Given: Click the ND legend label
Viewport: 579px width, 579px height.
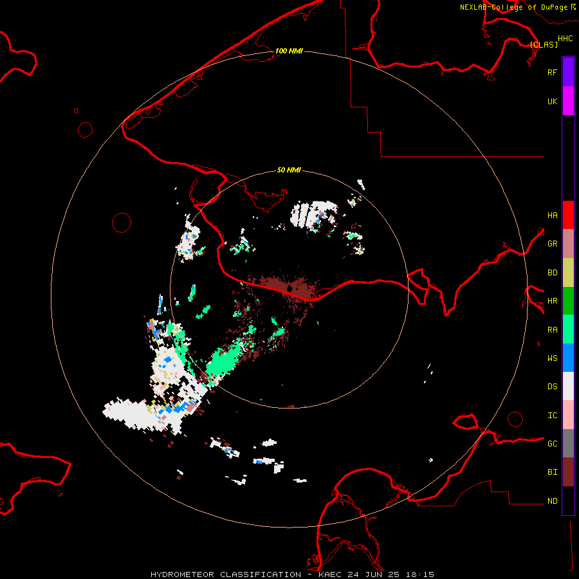Looking at the screenshot, I should coord(552,501).
